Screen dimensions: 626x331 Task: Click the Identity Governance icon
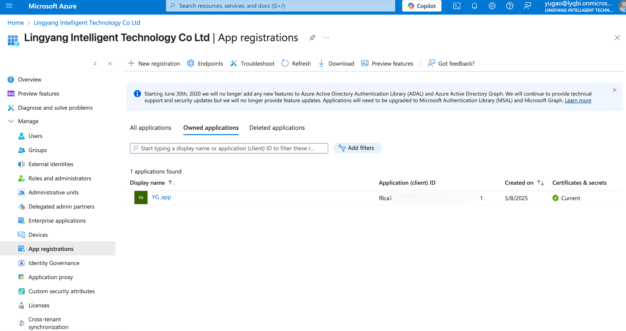tap(21, 263)
